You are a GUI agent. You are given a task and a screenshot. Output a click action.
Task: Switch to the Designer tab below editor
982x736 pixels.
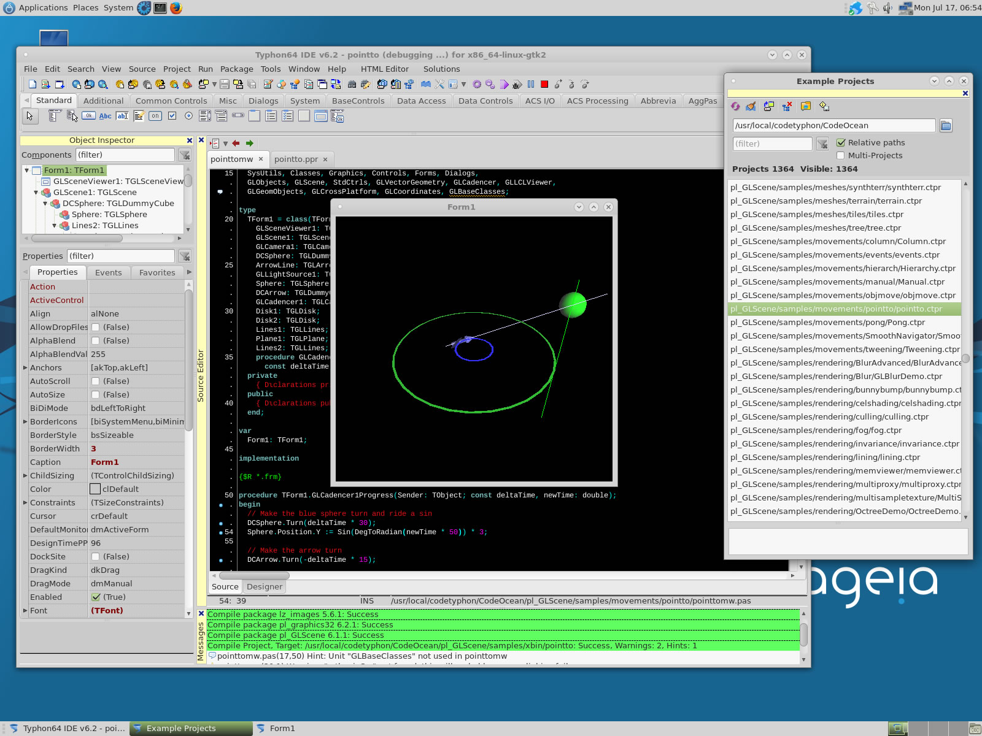(265, 586)
